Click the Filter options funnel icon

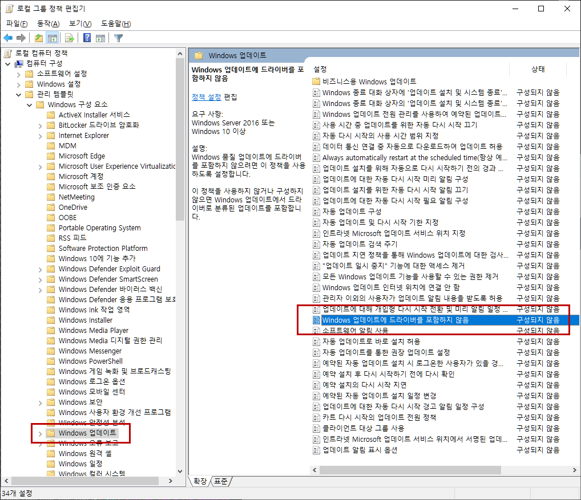click(x=118, y=38)
